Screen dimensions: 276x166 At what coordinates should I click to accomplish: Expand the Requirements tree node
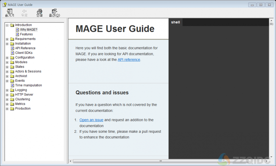click(7, 39)
